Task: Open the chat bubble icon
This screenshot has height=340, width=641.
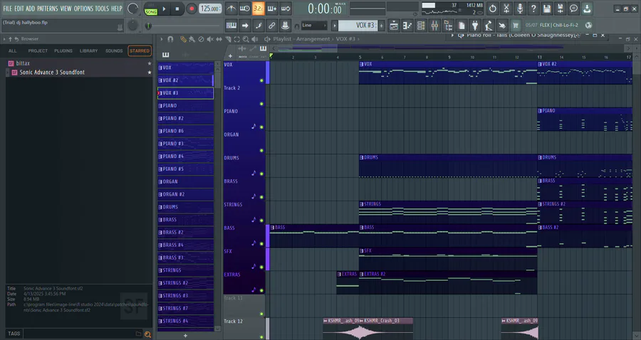Action: [x=573, y=8]
